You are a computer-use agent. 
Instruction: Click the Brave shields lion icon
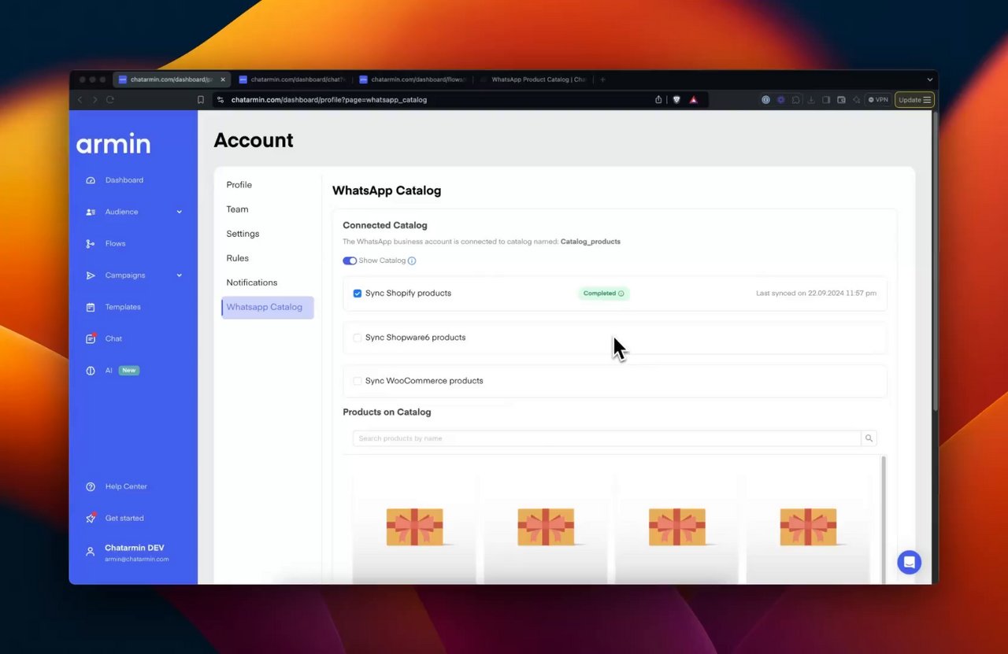pos(676,100)
